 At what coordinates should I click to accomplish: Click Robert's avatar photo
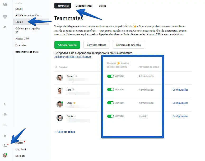pyautogui.click(x=60, y=78)
